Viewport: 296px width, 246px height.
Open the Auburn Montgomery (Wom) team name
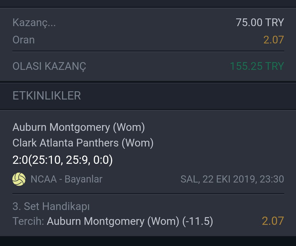79,127
